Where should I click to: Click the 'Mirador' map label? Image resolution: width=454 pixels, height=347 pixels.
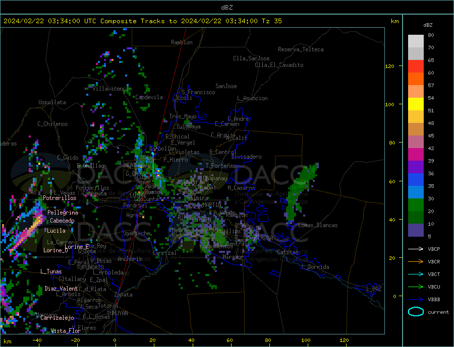point(233,257)
